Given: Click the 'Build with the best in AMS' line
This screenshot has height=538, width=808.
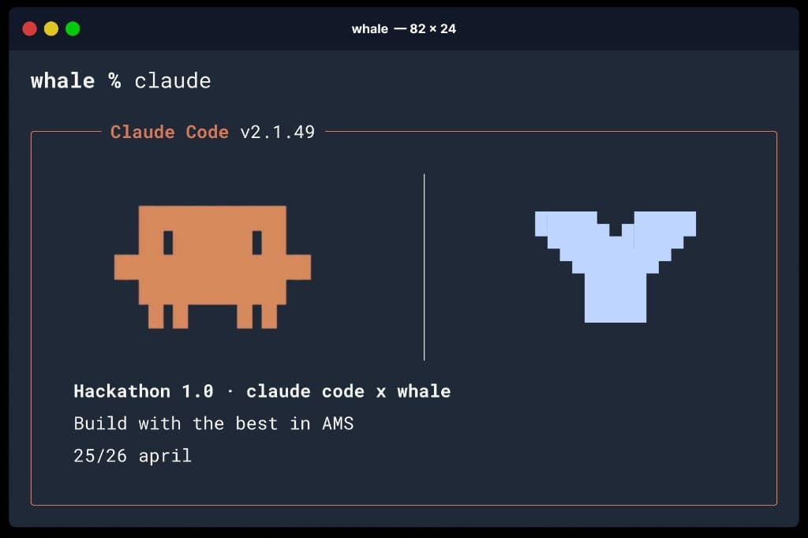Looking at the screenshot, I should tap(214, 424).
